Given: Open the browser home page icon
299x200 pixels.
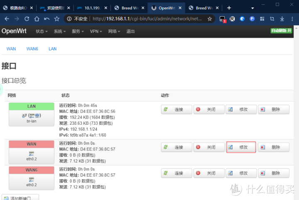Looking at the screenshot, I should (37, 19).
